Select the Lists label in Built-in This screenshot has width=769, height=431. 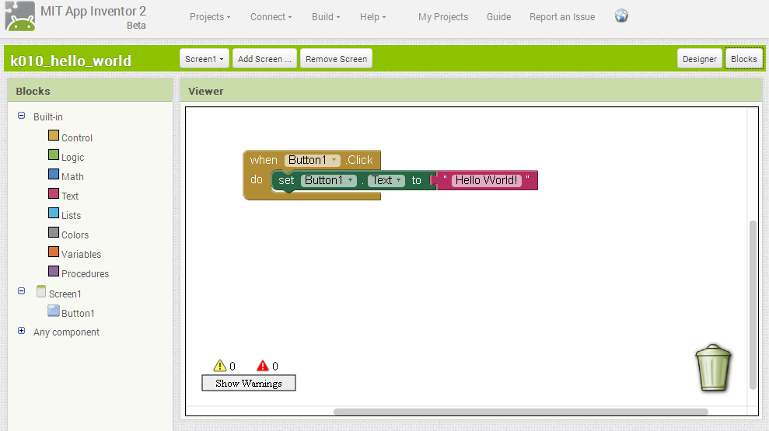click(x=71, y=216)
